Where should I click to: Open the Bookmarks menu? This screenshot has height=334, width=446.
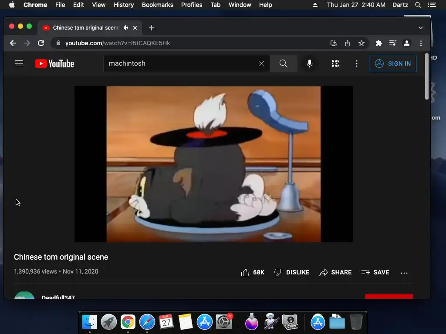pos(158,5)
